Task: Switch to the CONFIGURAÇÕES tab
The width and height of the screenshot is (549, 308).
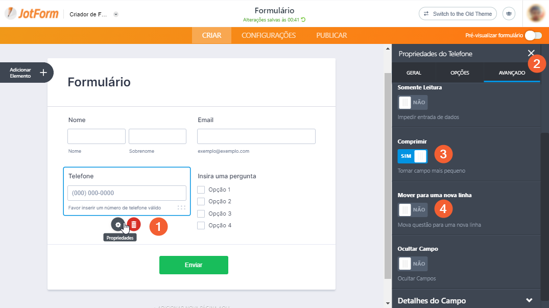Action: click(x=269, y=35)
